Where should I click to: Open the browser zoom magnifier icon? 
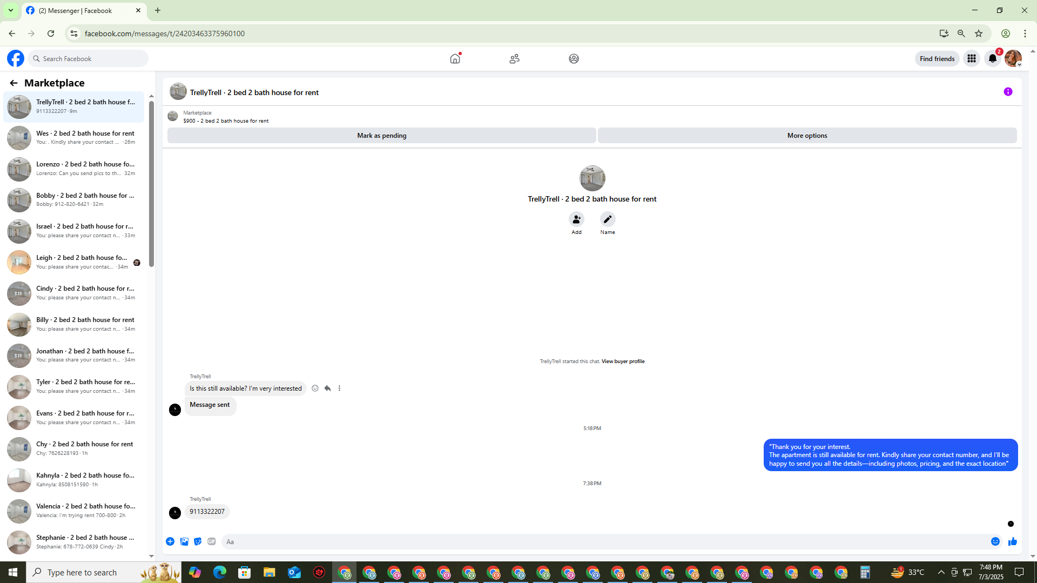coord(961,33)
